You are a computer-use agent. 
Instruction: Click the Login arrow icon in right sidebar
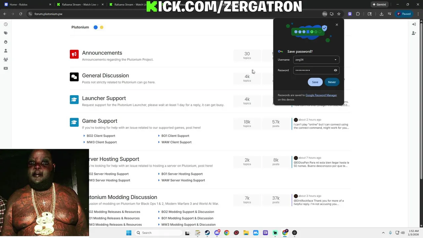pos(414,24)
